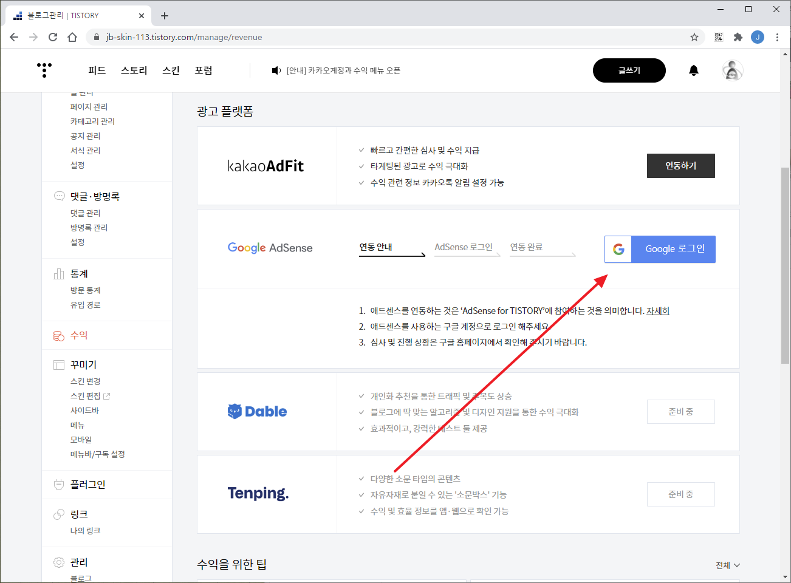Open 페이지 관리 in sidebar
The width and height of the screenshot is (791, 583).
pyautogui.click(x=89, y=107)
